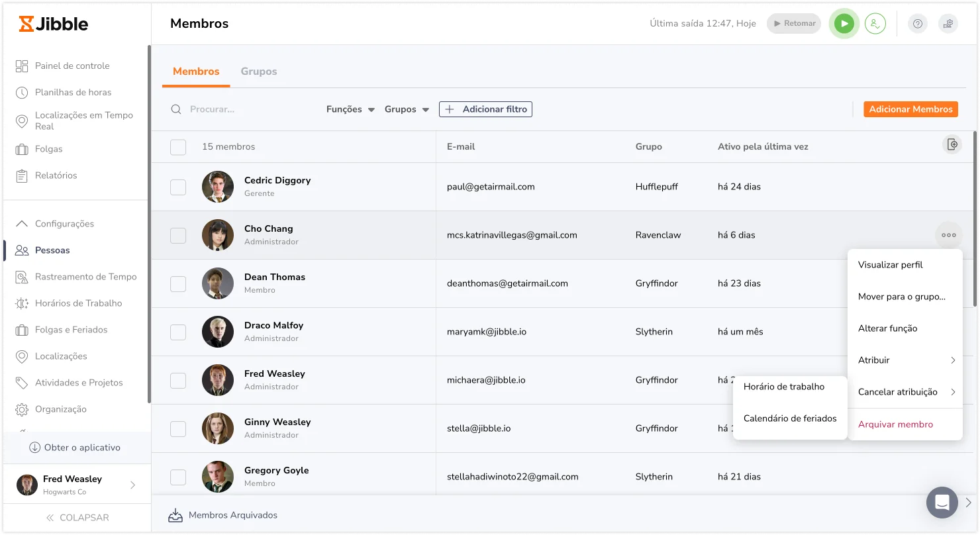Open the green member status icon in header
The height and width of the screenshot is (535, 980).
[875, 24]
